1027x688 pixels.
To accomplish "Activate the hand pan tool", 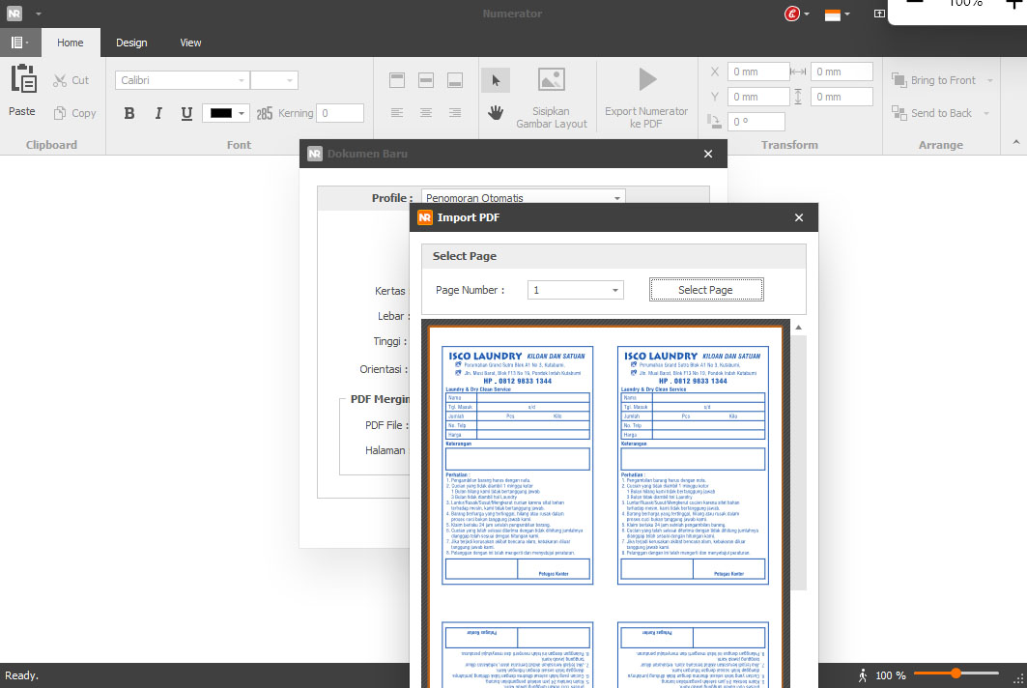I will [x=496, y=112].
